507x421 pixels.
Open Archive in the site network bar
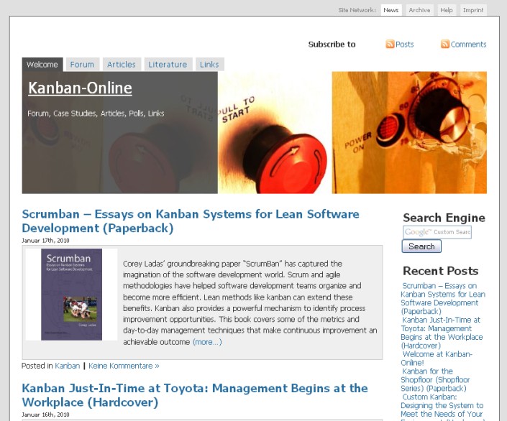click(x=419, y=10)
